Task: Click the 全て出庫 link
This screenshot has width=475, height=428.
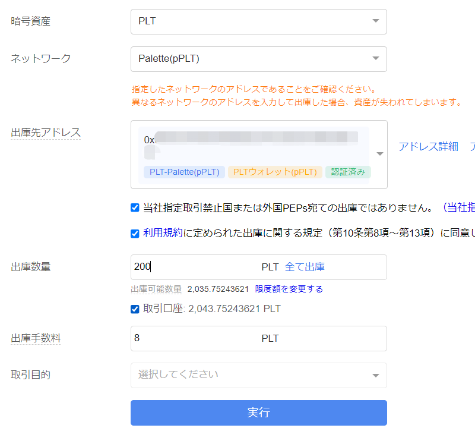Action: 305,267
